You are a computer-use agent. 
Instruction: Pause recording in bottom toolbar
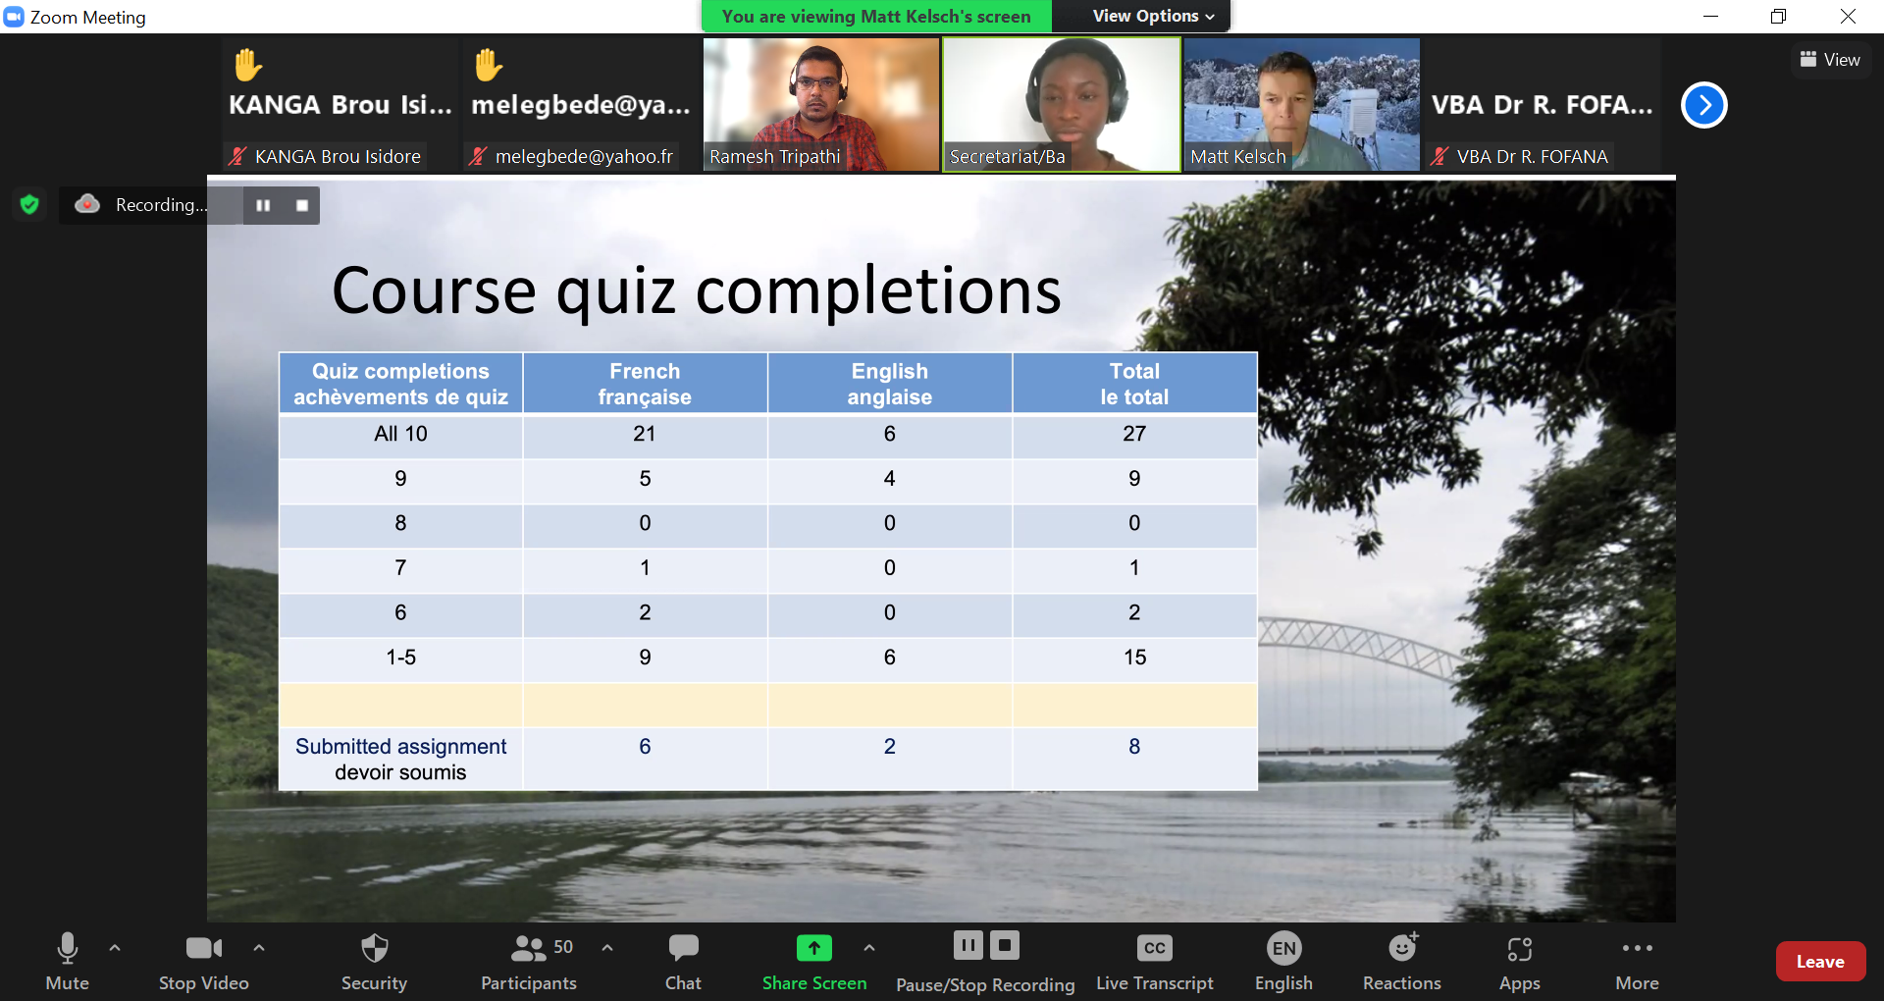coord(968,946)
